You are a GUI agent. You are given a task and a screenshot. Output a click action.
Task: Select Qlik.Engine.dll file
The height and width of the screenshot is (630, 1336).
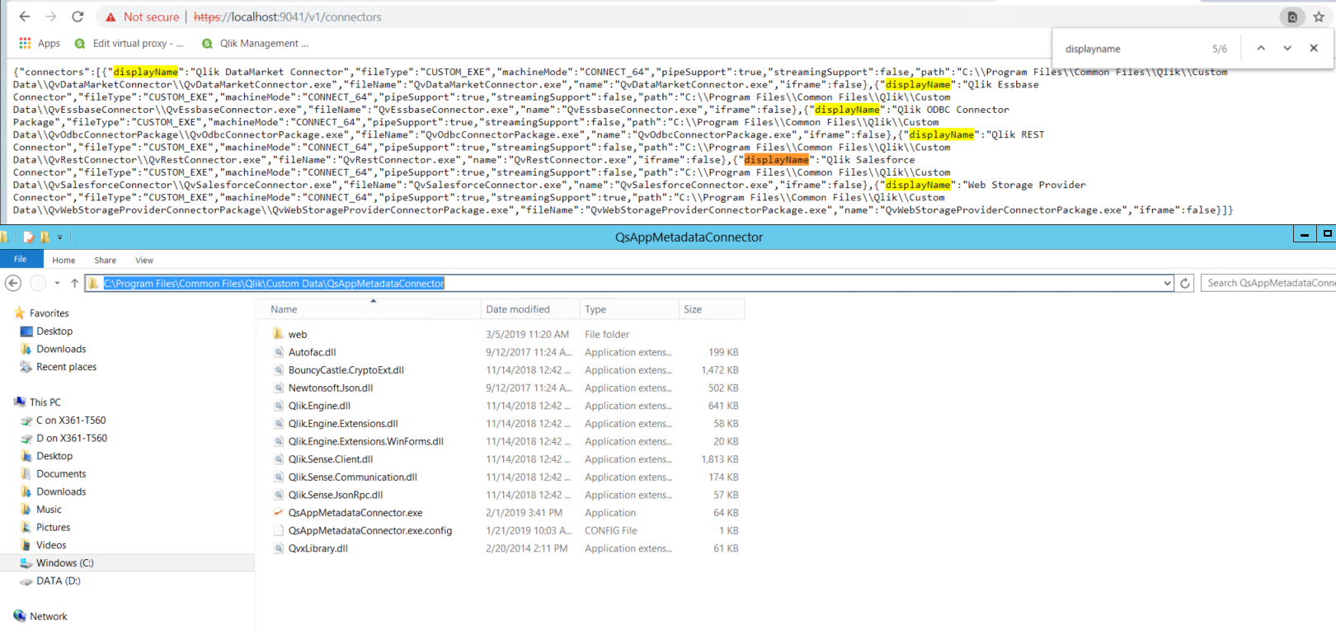pyautogui.click(x=319, y=406)
